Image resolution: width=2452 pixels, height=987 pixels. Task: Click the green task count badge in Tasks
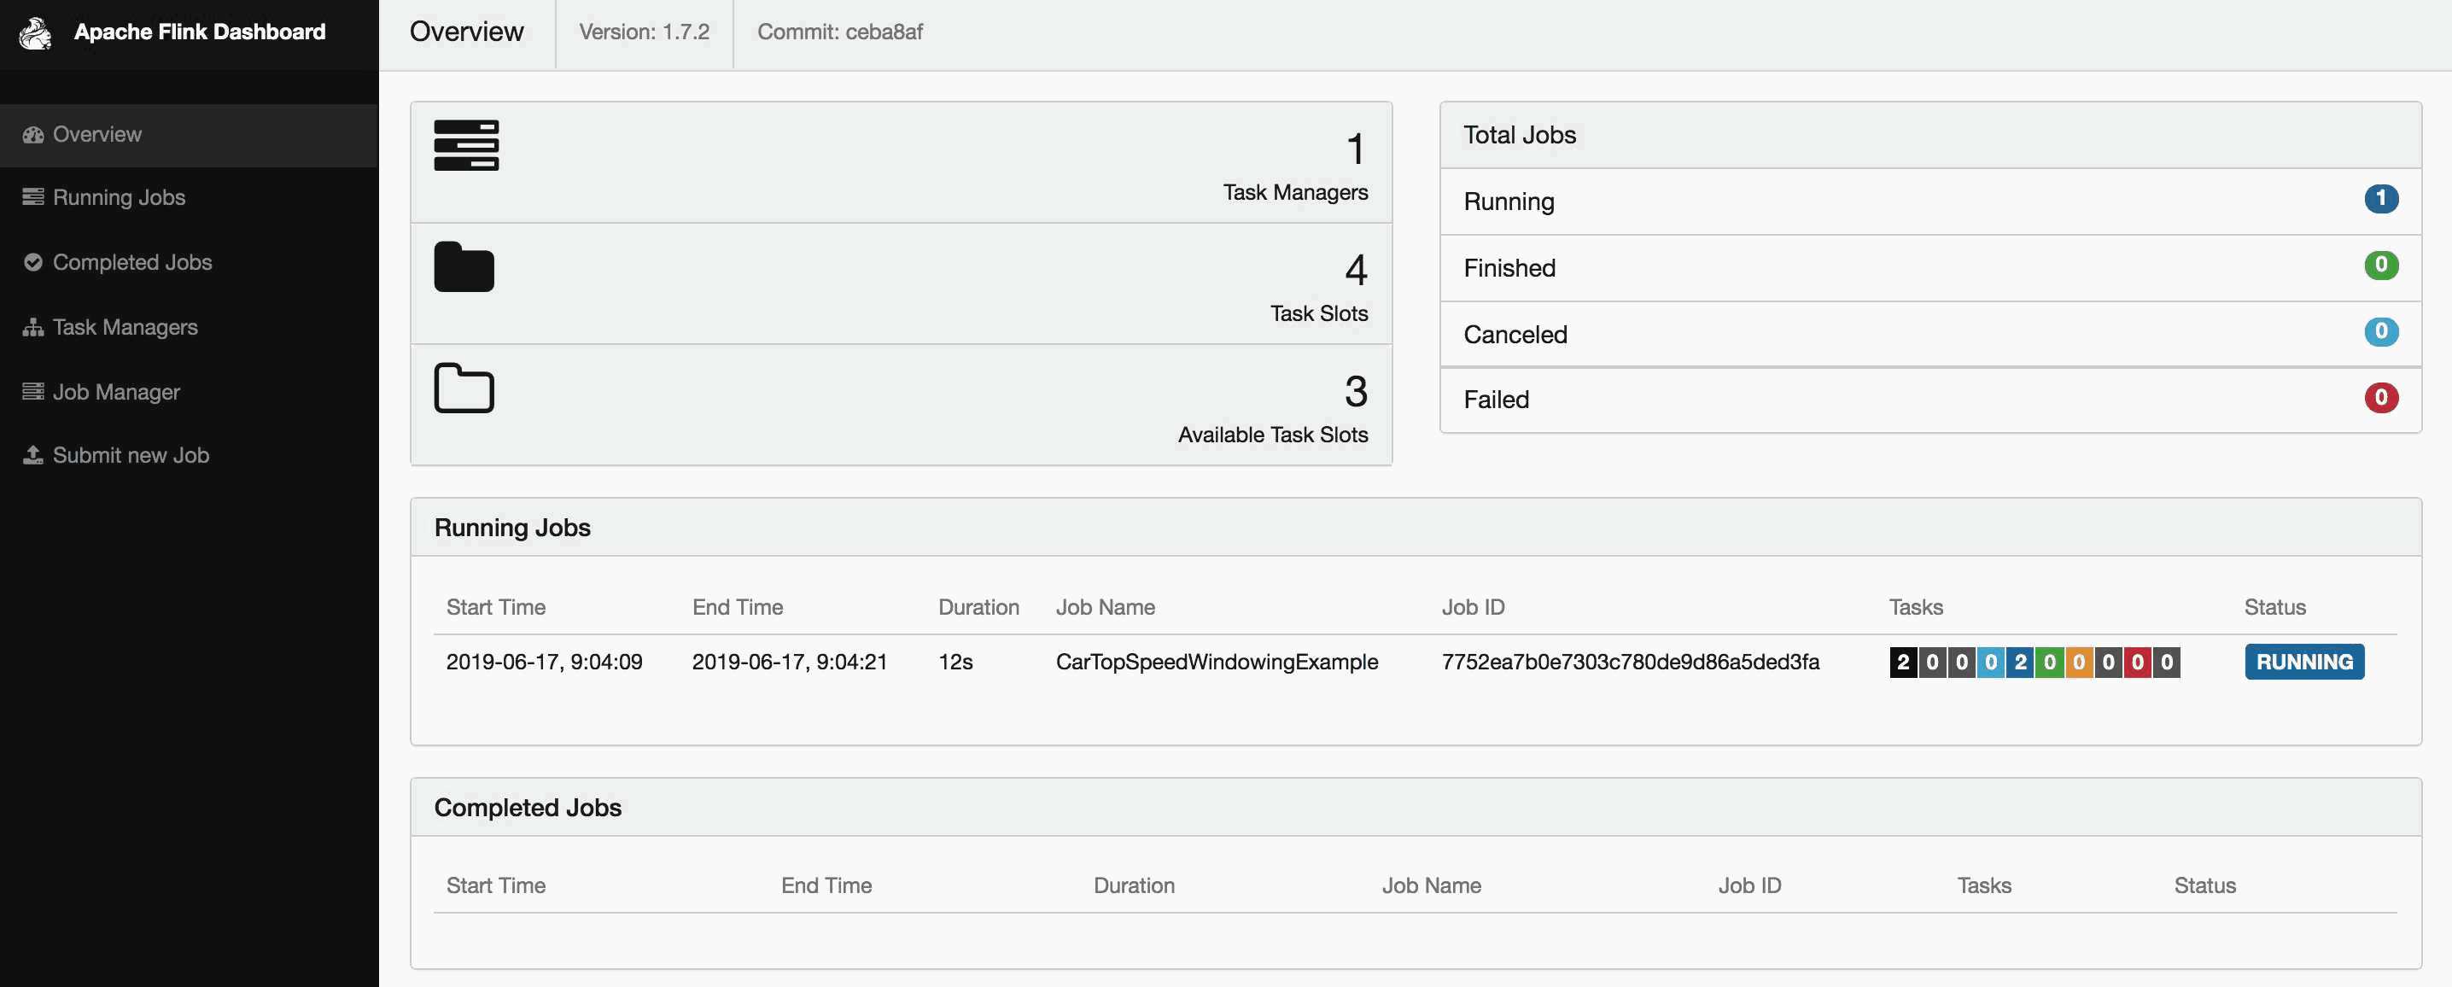(2051, 663)
